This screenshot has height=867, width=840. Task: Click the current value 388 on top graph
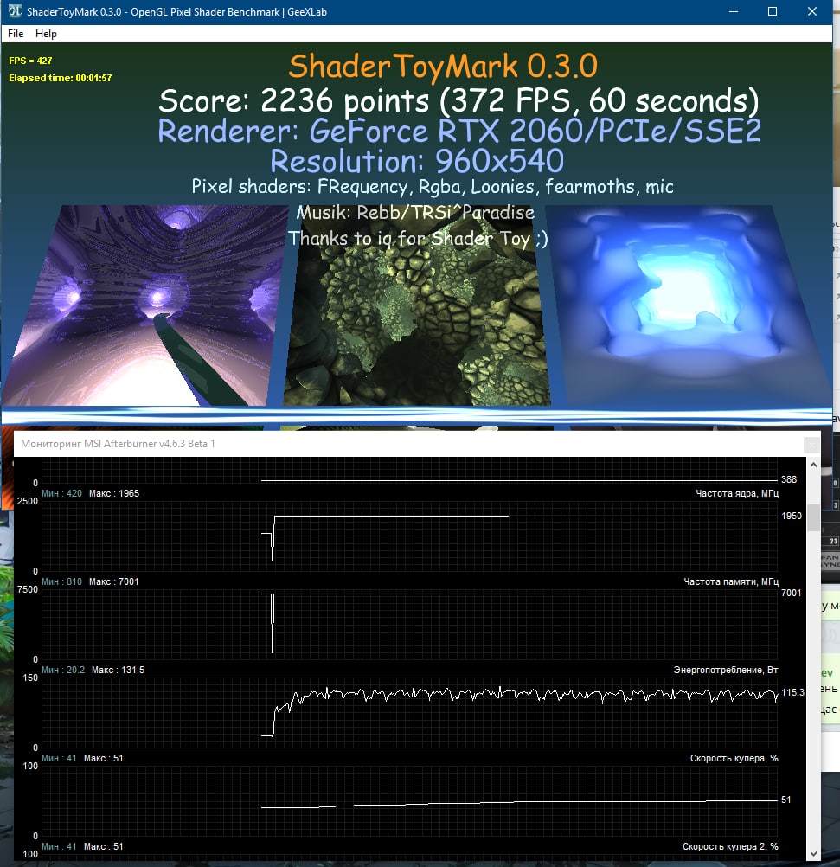789,479
